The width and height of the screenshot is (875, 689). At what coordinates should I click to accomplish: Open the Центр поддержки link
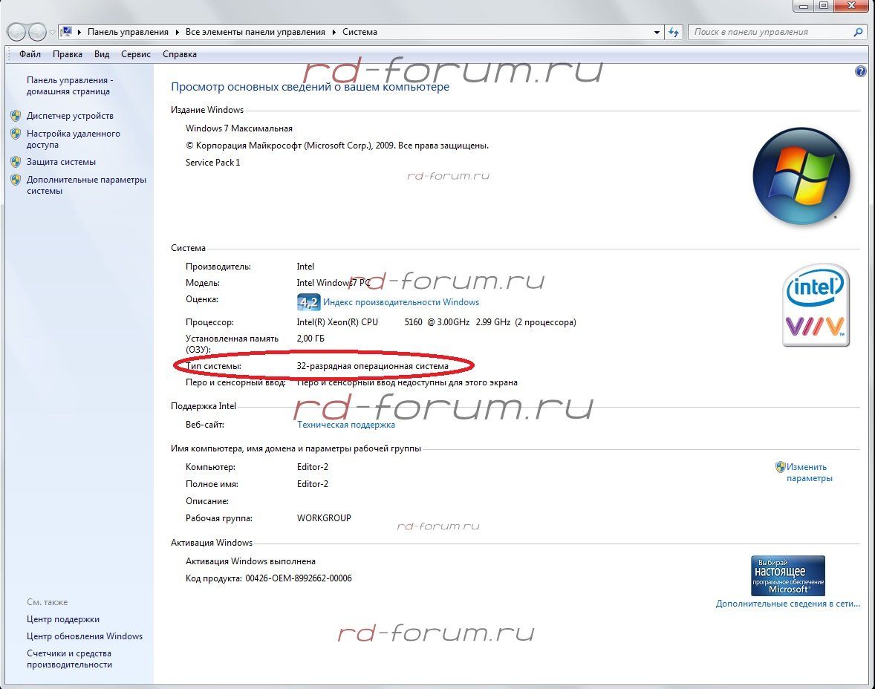[63, 619]
